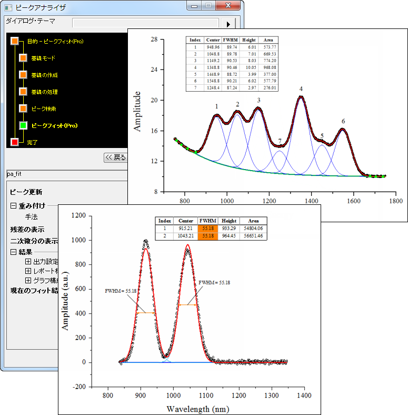The height and width of the screenshot is (415, 408).
Task: Click Center 948.96 in upper graph table
Action: point(213,47)
